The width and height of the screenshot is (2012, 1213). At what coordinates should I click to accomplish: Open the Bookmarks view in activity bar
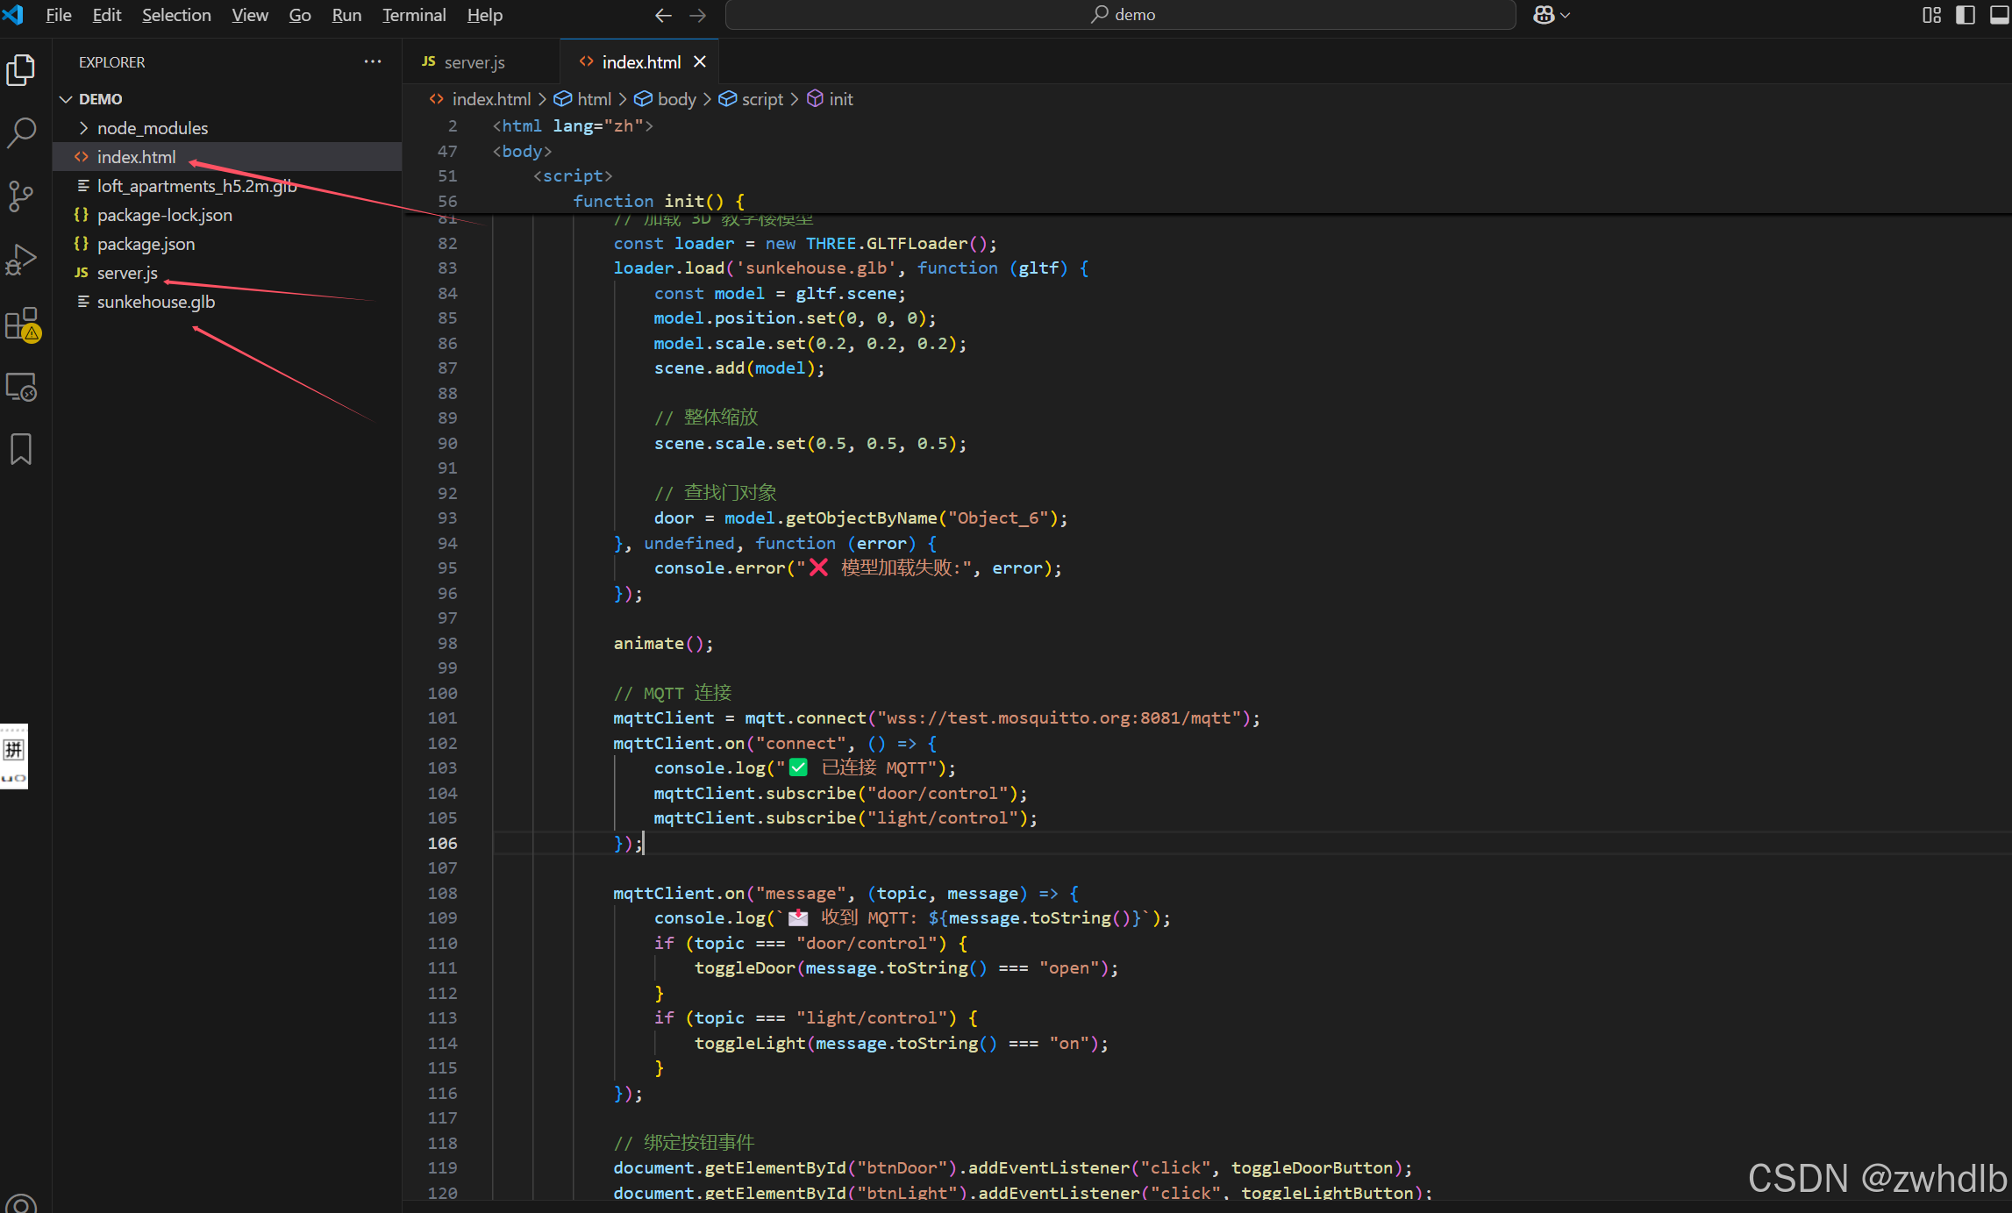(21, 448)
